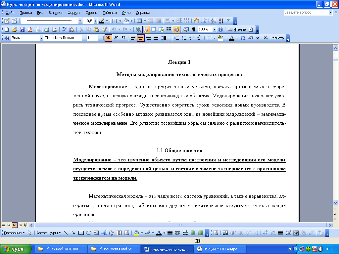
Task: Click the highlight color marker swatch
Action: (220, 38)
